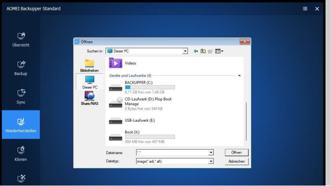Click '6,71 GB frei von 7,48 GB' text

tap(145, 92)
